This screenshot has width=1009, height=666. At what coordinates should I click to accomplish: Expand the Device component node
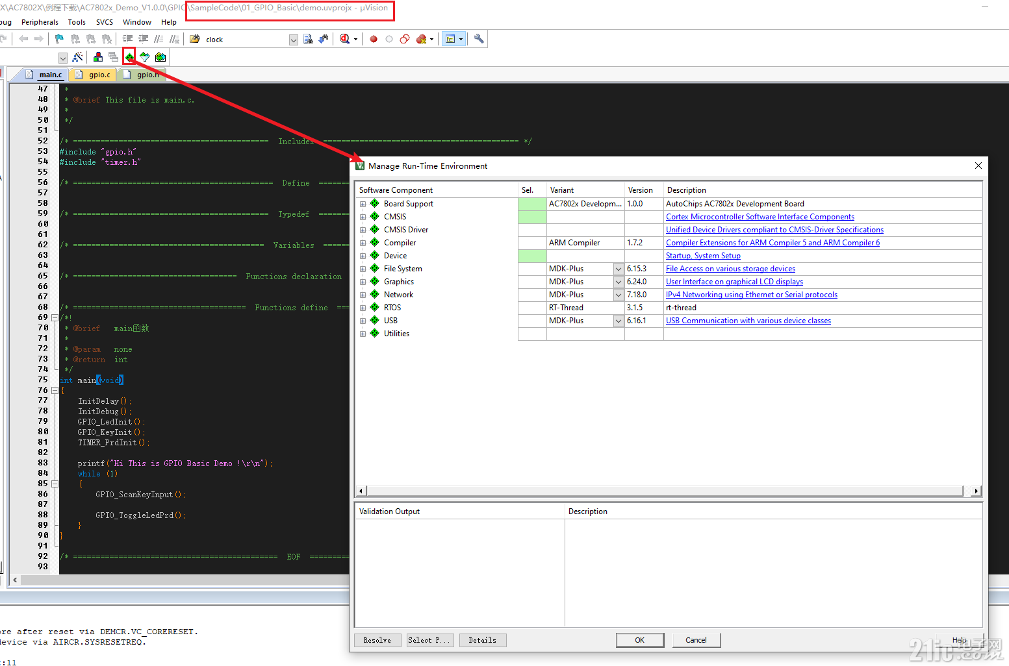[363, 256]
